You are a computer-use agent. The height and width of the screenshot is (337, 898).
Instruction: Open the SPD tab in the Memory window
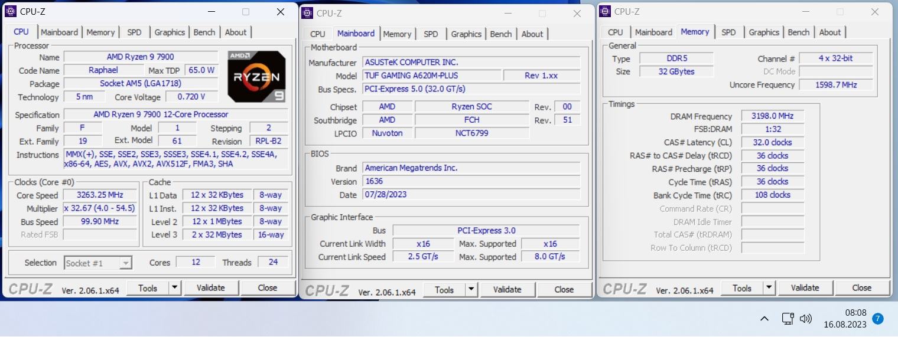(728, 32)
